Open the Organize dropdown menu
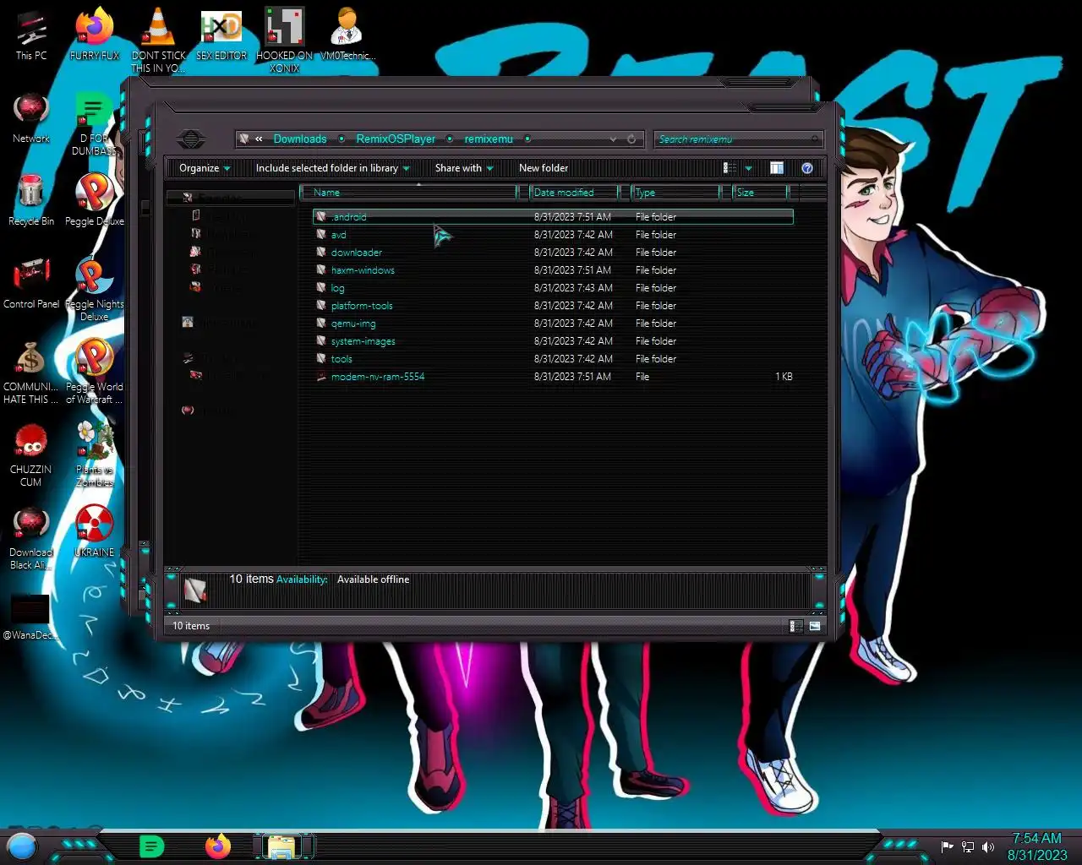This screenshot has width=1082, height=865. click(x=205, y=168)
